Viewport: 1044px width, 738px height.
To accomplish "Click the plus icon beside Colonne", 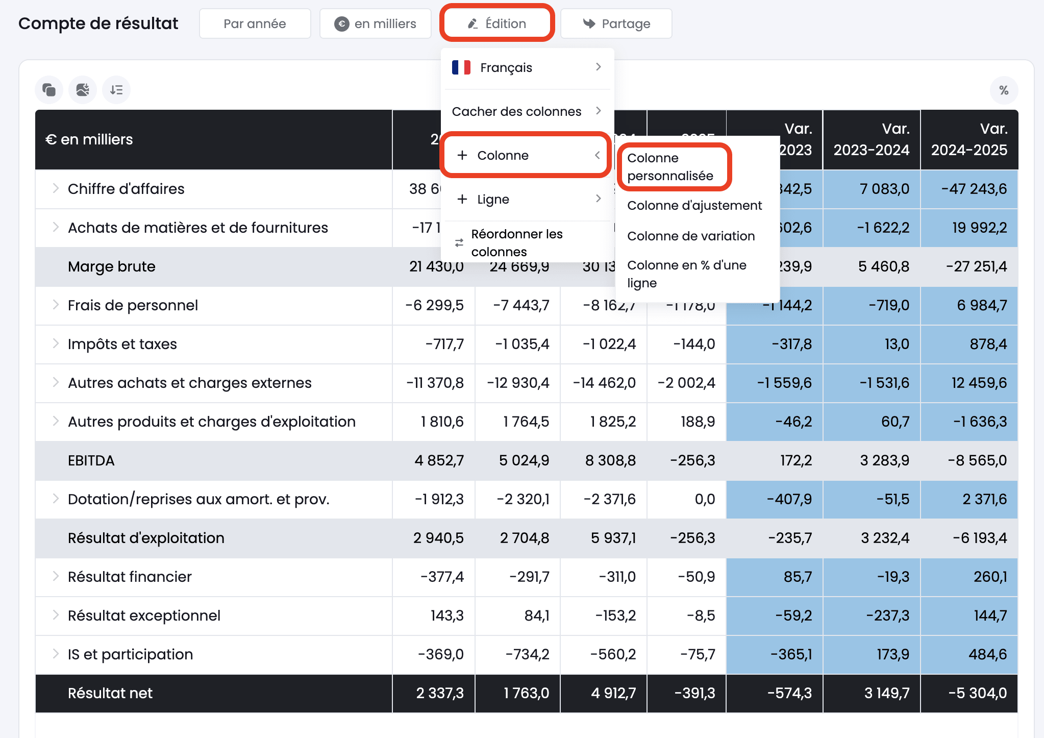I will pyautogui.click(x=462, y=155).
